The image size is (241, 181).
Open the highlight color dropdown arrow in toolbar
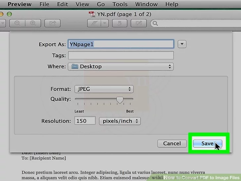tap(105, 24)
